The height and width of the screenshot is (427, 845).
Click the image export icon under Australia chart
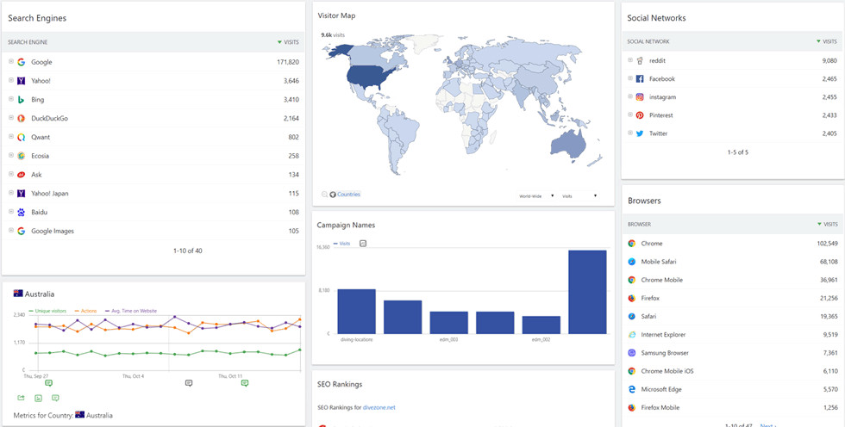pyautogui.click(x=38, y=398)
